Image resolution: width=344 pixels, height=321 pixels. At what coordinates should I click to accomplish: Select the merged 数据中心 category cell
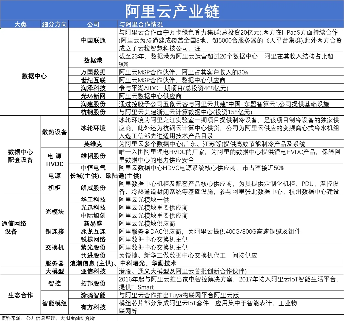[34, 76]
